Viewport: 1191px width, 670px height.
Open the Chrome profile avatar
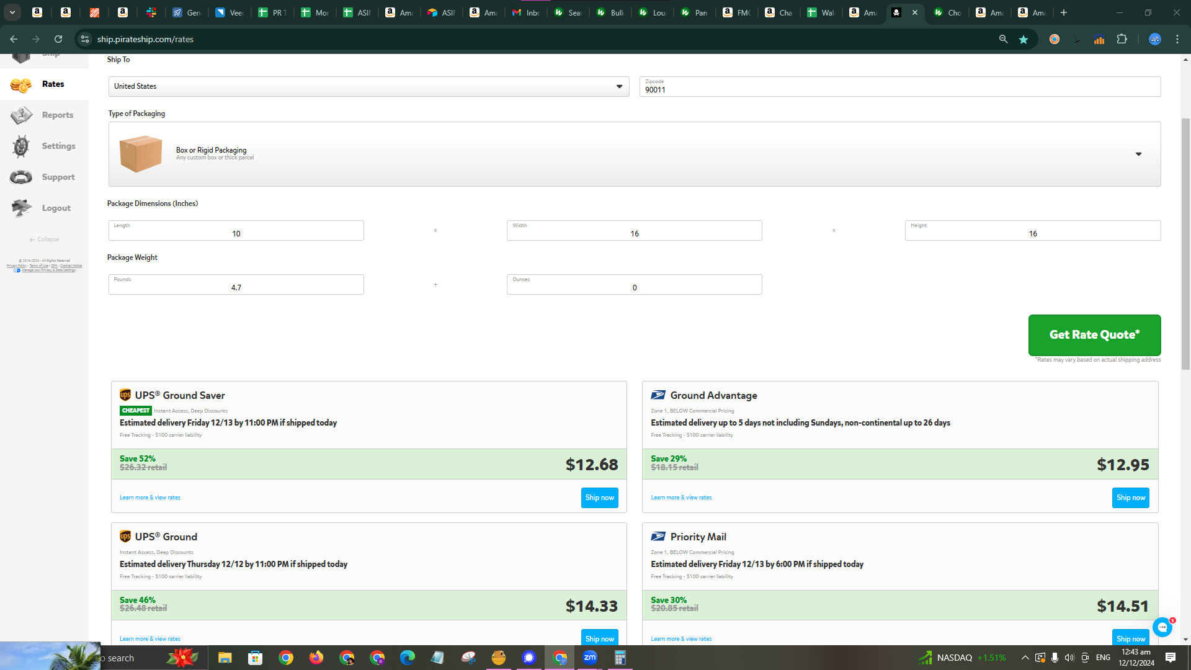click(1154, 39)
